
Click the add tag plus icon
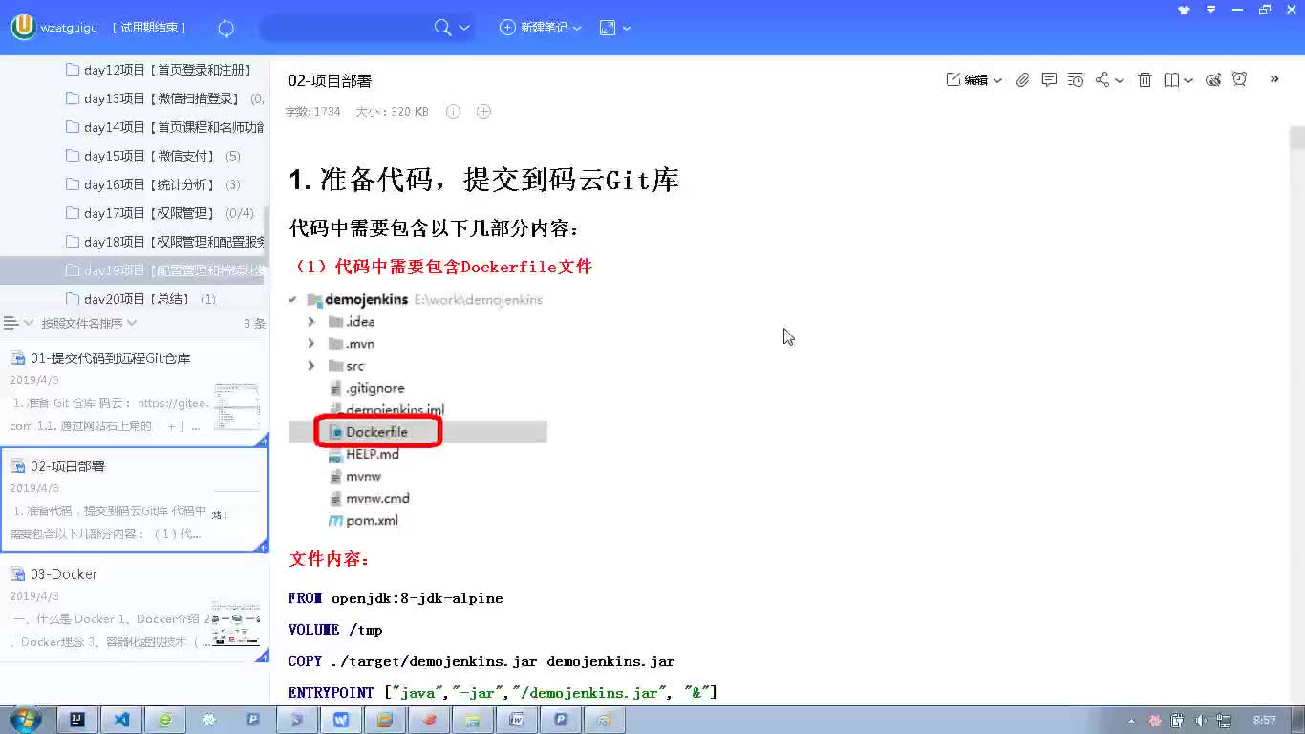coord(483,112)
